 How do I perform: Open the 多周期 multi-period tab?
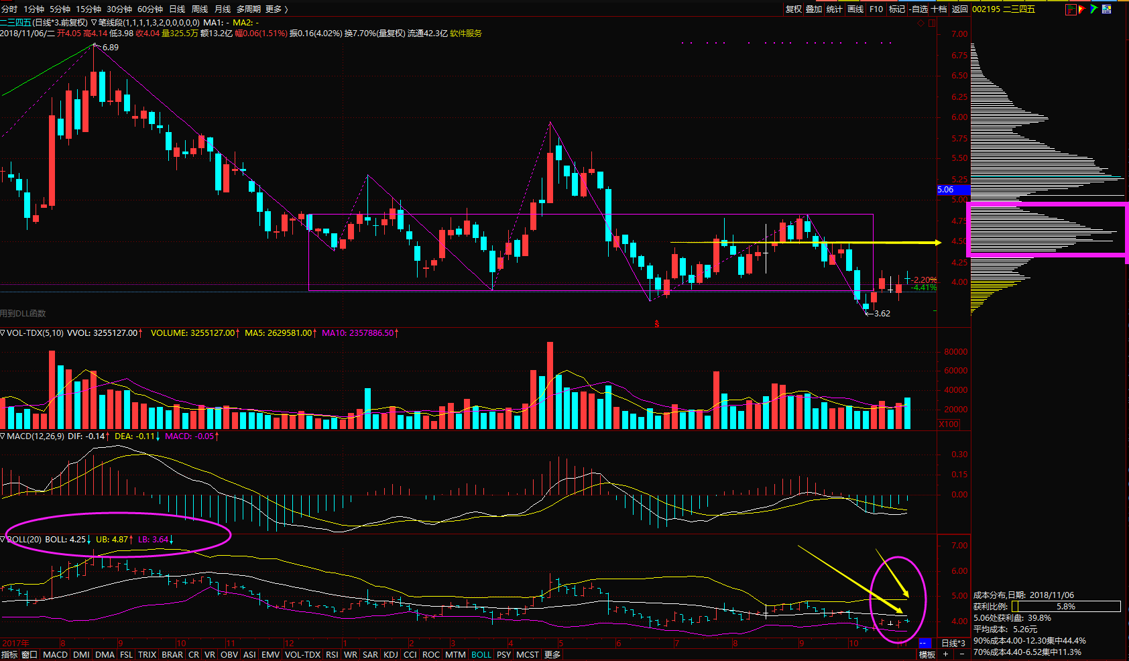(248, 9)
